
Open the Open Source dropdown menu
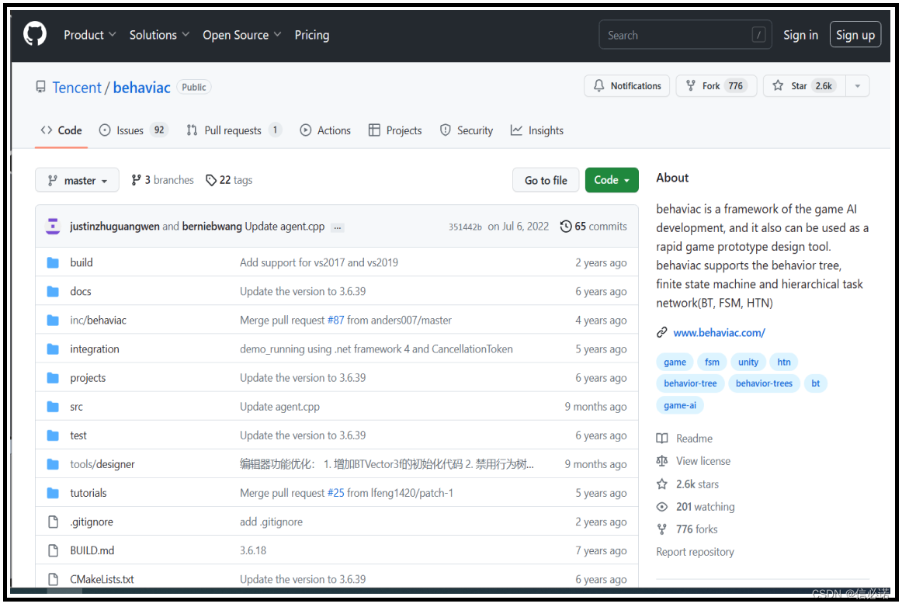[241, 35]
